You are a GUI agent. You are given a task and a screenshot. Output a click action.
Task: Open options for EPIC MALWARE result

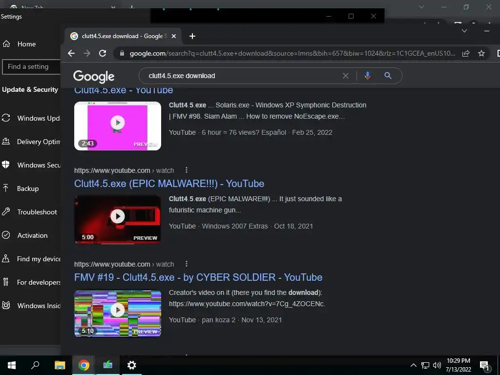(187, 170)
